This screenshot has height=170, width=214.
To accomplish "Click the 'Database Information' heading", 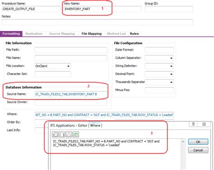I will 23,87.
